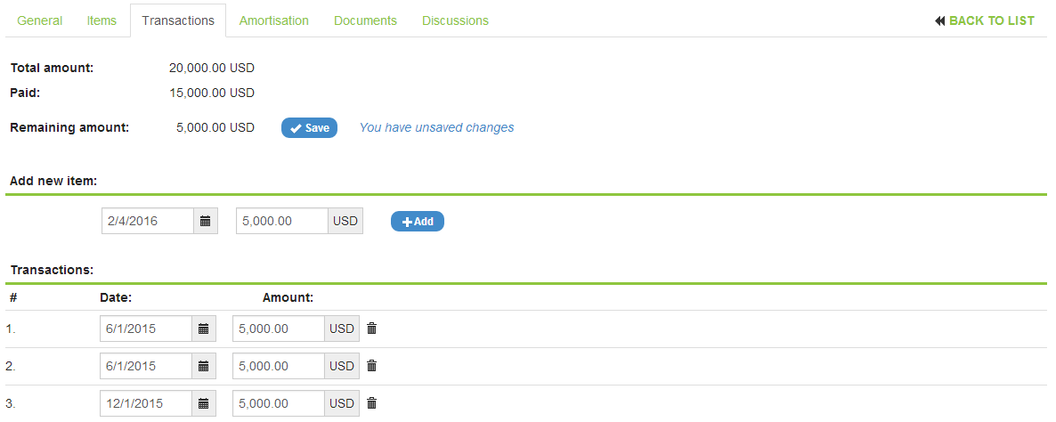Click the new item date field
Screen dimensions: 1056x422
pos(148,222)
